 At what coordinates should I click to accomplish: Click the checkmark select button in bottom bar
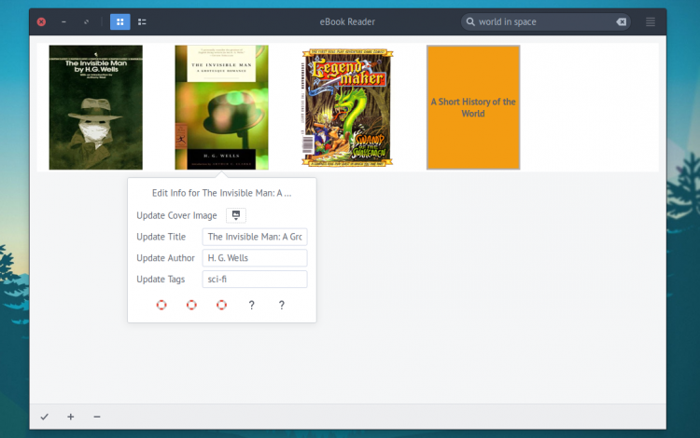pyautogui.click(x=45, y=417)
